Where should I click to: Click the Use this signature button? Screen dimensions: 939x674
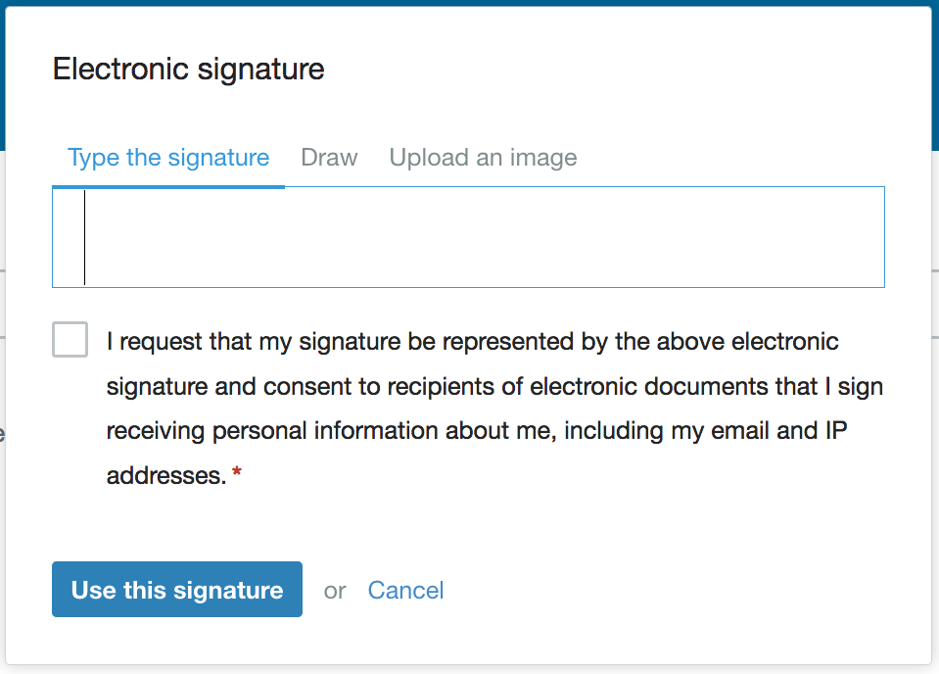pyautogui.click(x=176, y=589)
